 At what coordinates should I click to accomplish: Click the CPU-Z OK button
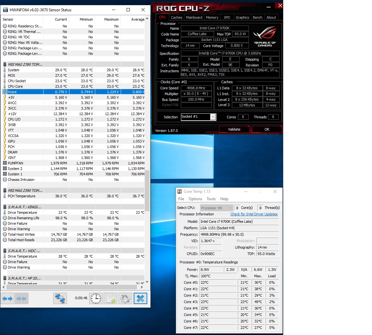[267, 129]
